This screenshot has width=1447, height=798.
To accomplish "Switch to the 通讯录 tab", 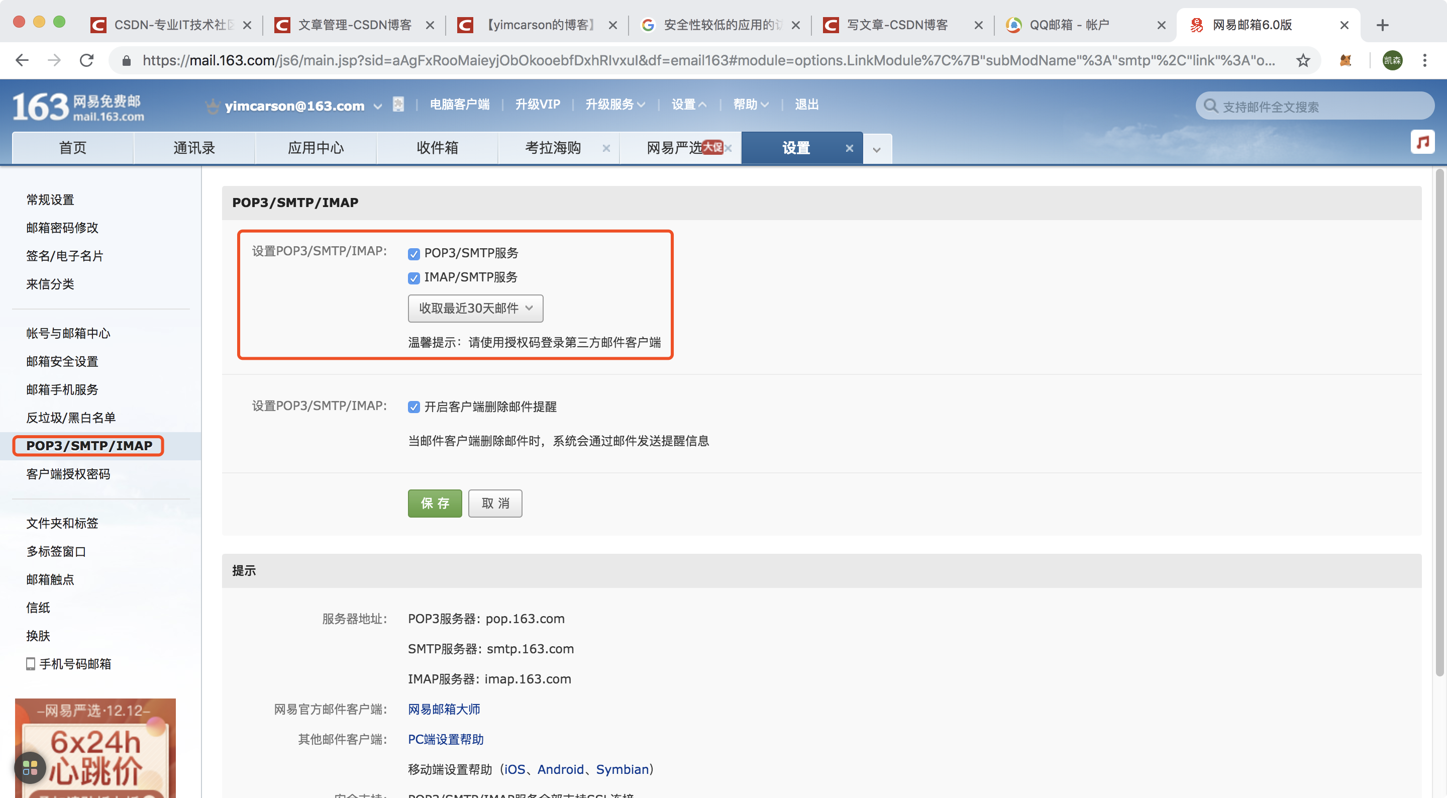I will pyautogui.click(x=194, y=148).
